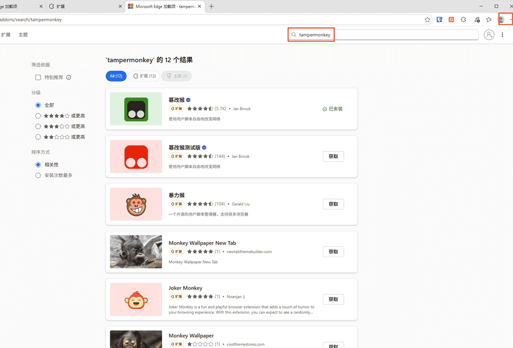Click the music note media control icon
Image resolution: width=513 pixels, height=348 pixels.
pos(477,19)
